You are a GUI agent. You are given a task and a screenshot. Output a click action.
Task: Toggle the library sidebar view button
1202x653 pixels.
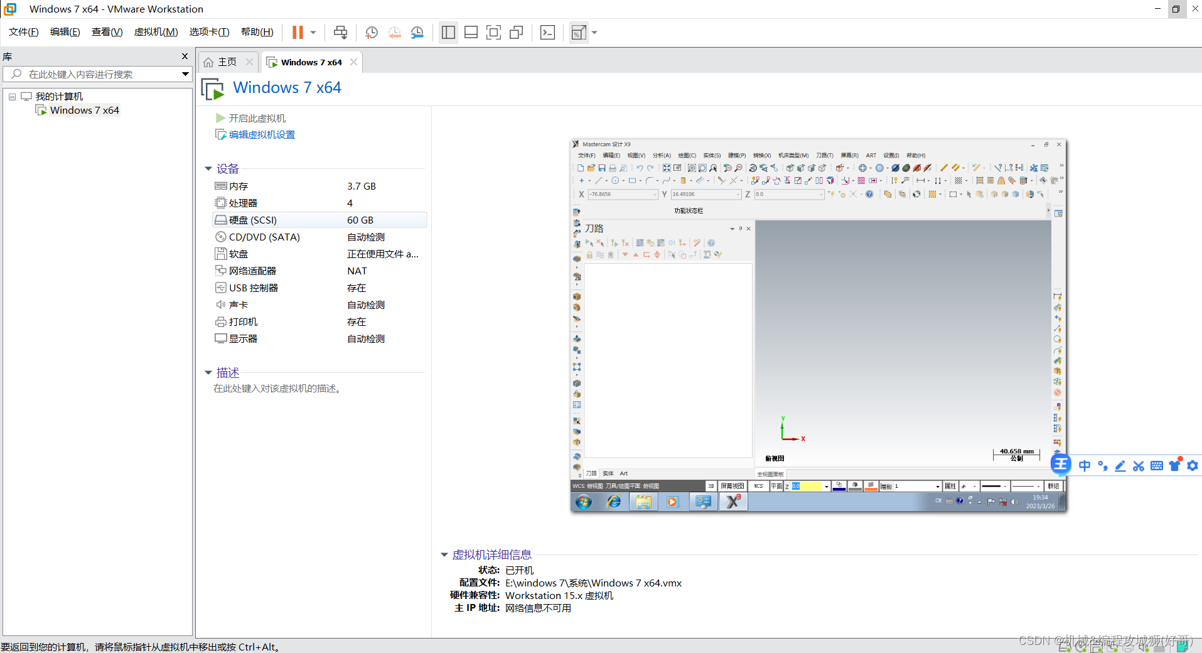(448, 32)
